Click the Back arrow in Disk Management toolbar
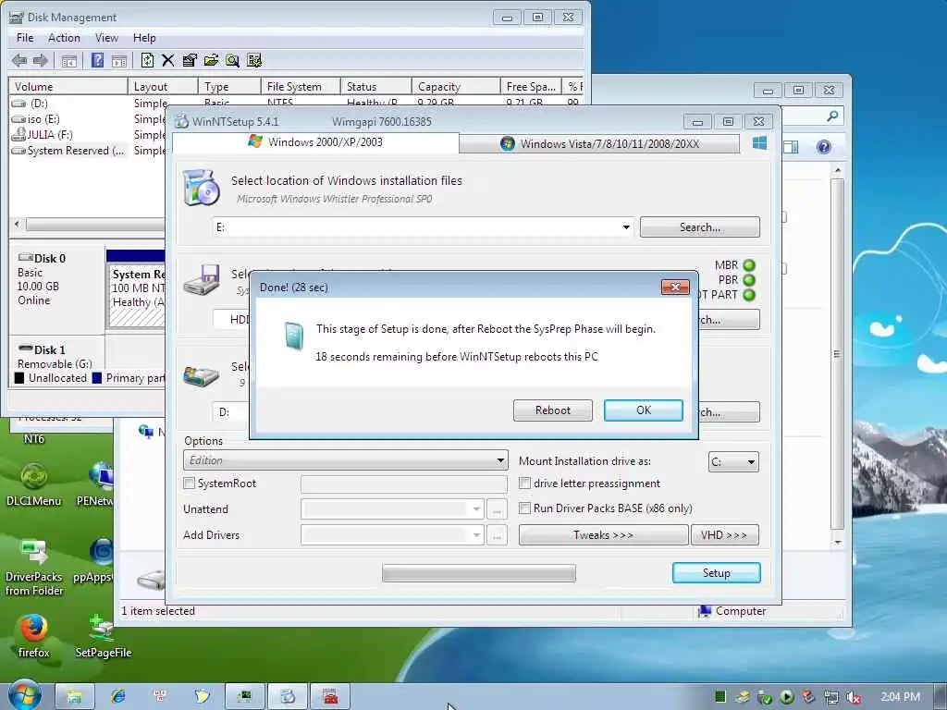The image size is (947, 710). coord(19,60)
